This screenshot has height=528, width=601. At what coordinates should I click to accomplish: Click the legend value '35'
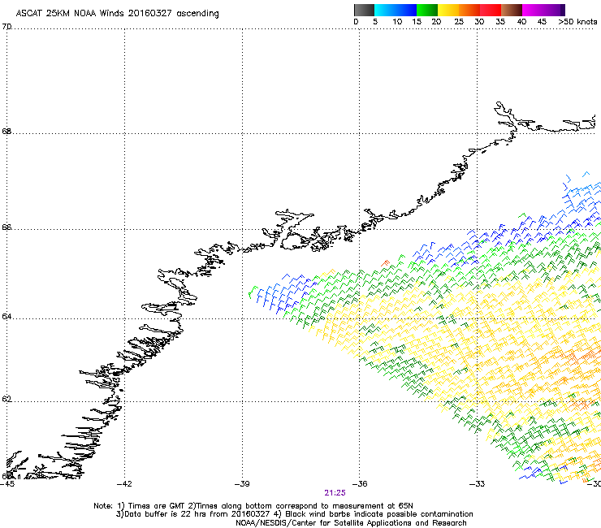[x=500, y=22]
